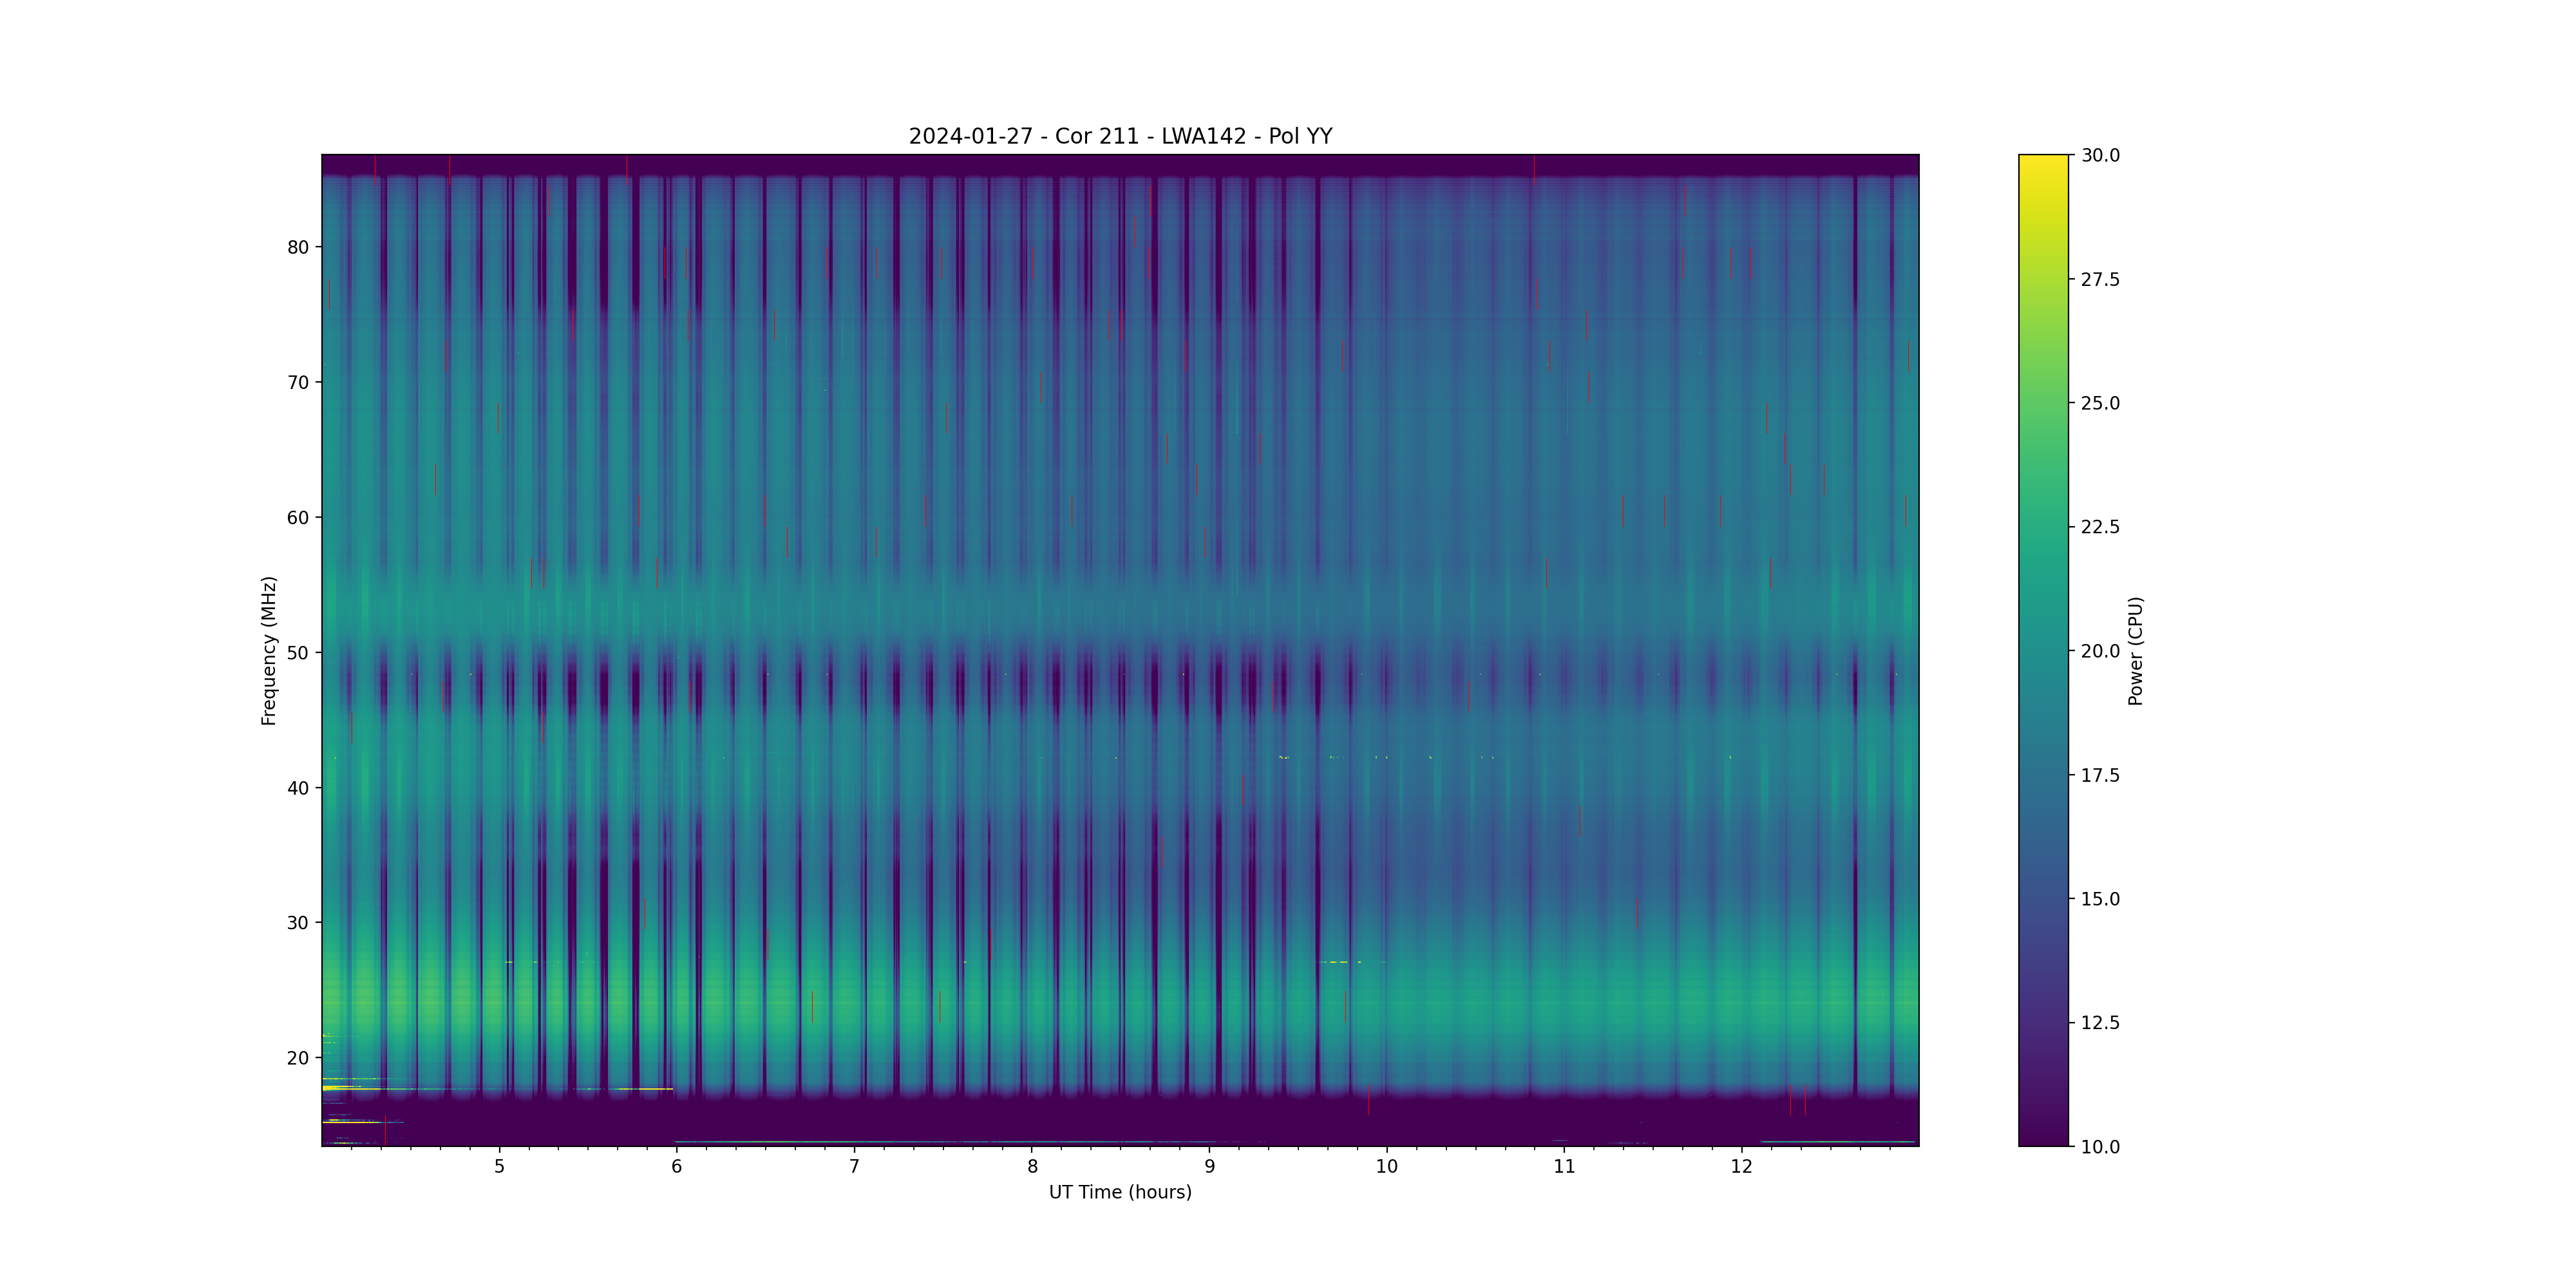Click the yellow top end of the colorbar
Image resolution: width=2576 pixels, height=1288 pixels.
[x=2043, y=162]
